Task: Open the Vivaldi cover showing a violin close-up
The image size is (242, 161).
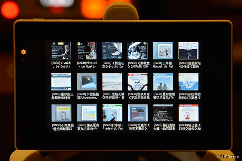Action: click(x=86, y=51)
